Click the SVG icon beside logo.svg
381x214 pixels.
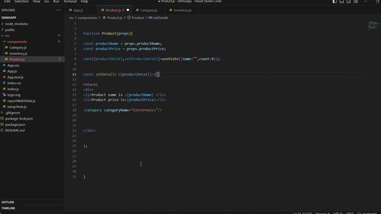(4, 95)
